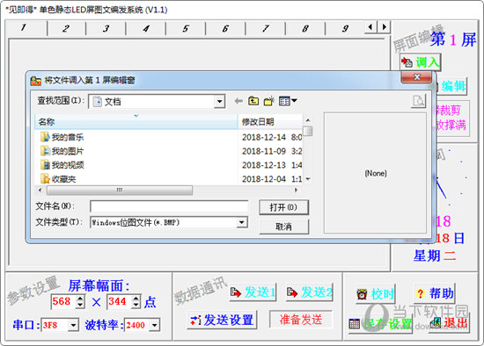
Task: Click the screen width field 568
Action: pos(63,301)
